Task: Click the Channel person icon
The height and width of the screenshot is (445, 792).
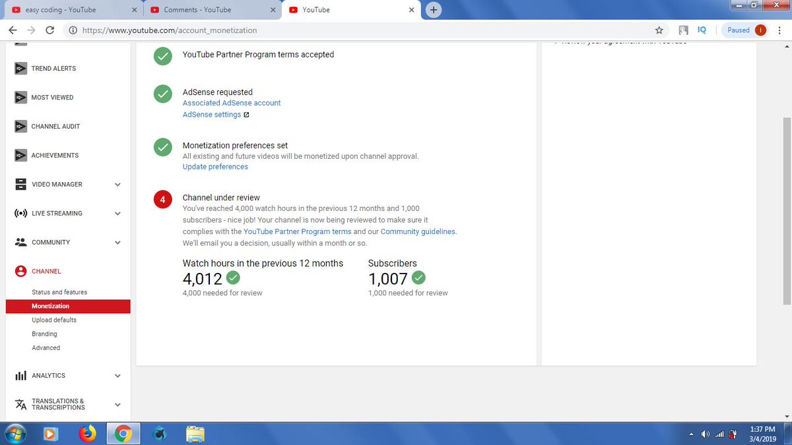Action: pos(20,271)
